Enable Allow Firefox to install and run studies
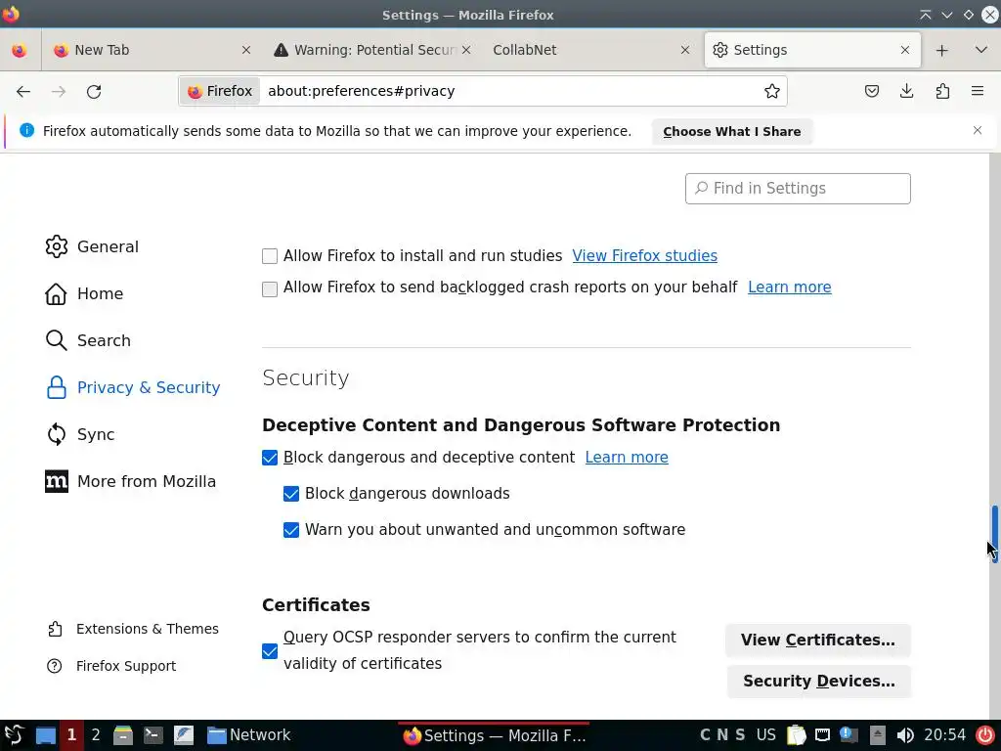The width and height of the screenshot is (1001, 751). 270,256
